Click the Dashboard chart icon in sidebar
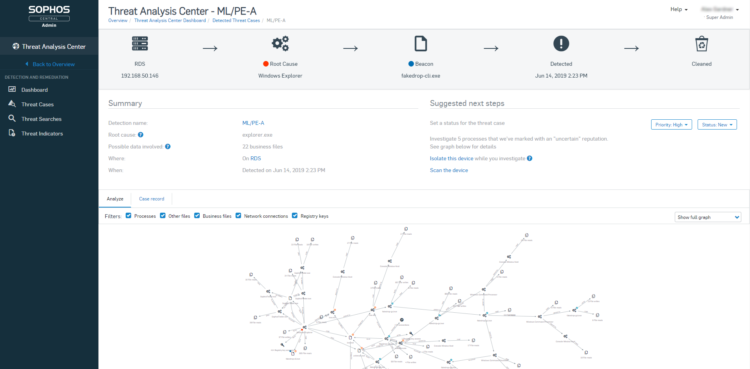This screenshot has height=369, width=750. coord(12,89)
